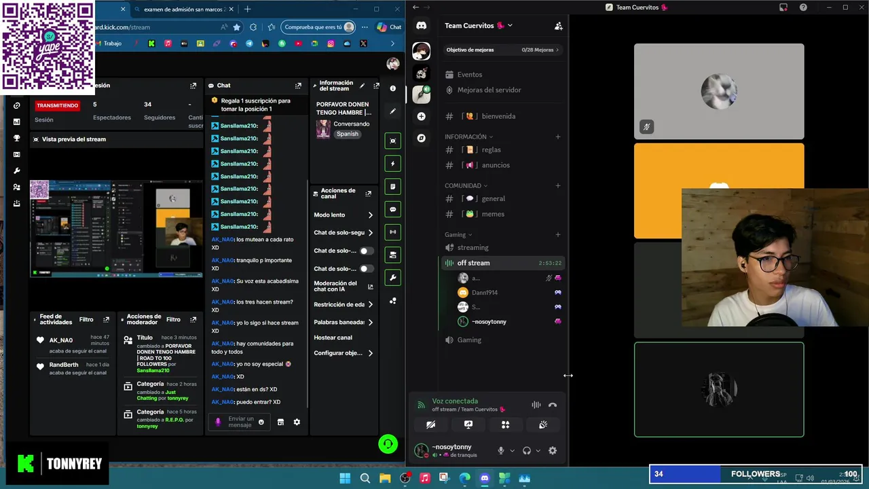Toggle the second Chat de solo switch
The width and height of the screenshot is (869, 489).
click(365, 268)
